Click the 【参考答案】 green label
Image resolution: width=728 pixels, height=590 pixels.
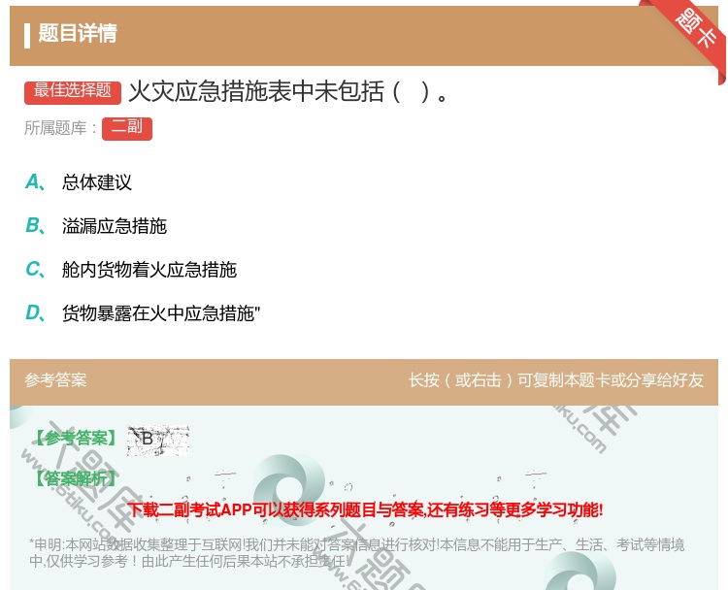tap(76, 438)
